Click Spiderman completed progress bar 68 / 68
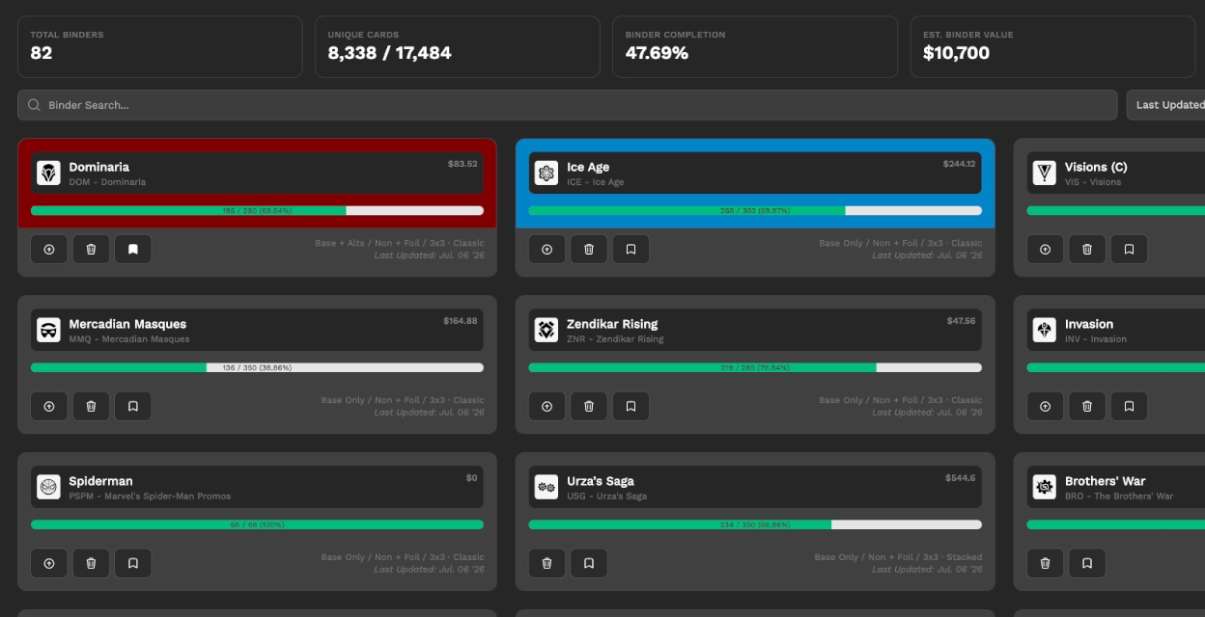Viewport: 1205px width, 617px height. [x=257, y=524]
